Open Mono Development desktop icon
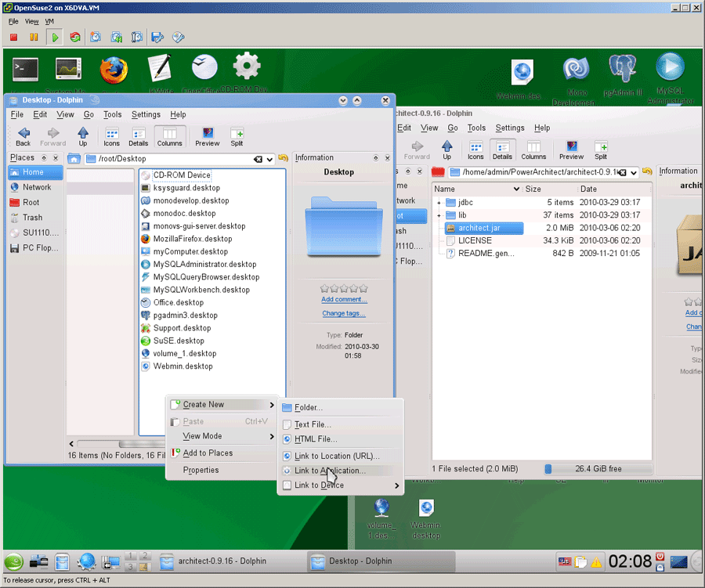 [577, 70]
